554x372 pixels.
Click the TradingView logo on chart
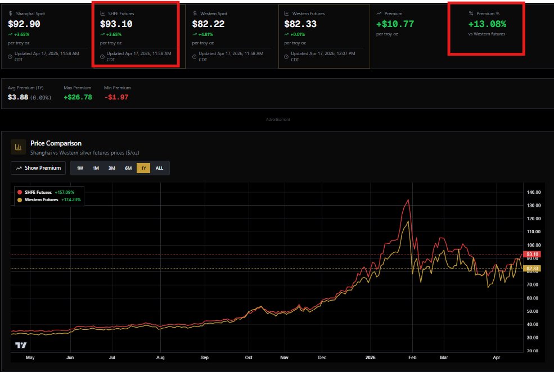[21, 345]
